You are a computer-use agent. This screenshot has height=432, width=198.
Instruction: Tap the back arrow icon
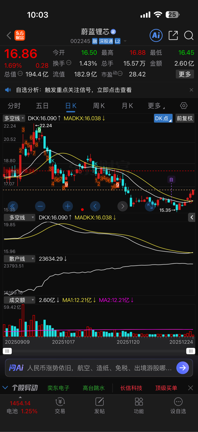(x=9, y=35)
